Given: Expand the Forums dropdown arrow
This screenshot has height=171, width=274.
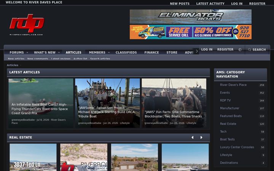Looking at the screenshot, I should (x=27, y=52).
